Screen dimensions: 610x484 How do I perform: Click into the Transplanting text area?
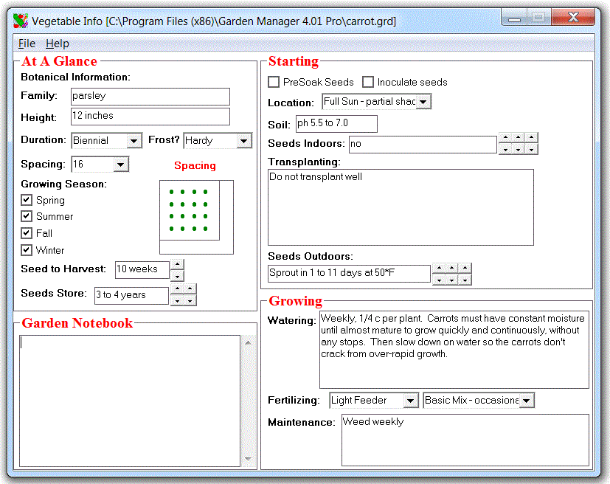[x=401, y=207]
